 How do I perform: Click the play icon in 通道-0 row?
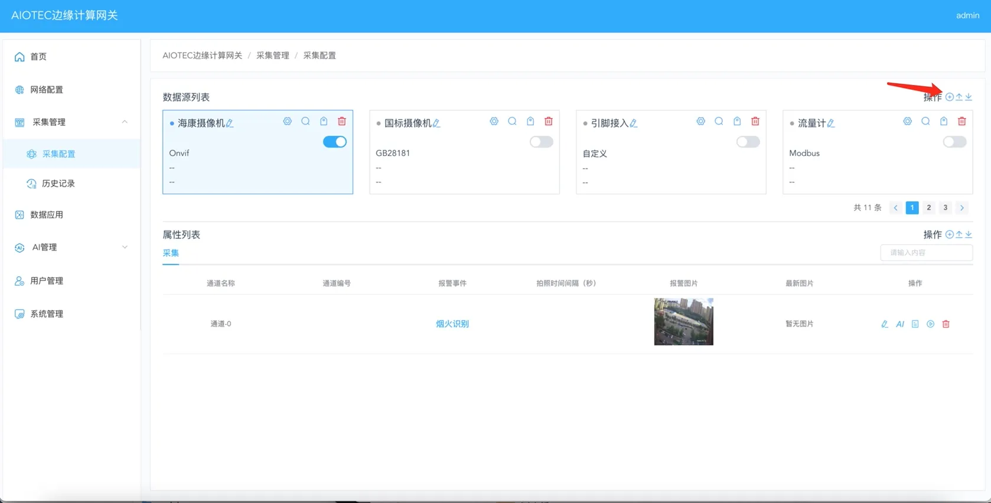pos(930,324)
